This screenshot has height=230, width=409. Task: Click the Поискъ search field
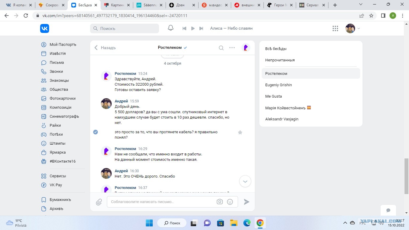(125, 28)
